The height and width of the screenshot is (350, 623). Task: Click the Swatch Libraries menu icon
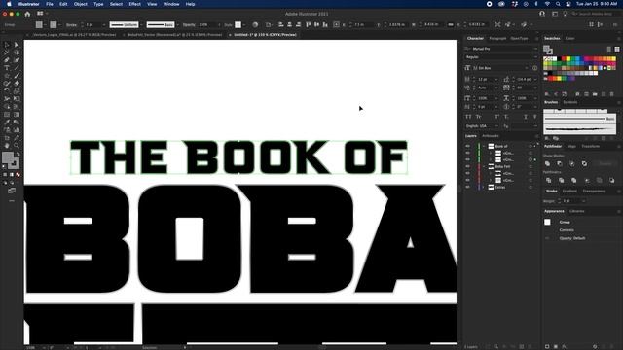click(x=547, y=94)
